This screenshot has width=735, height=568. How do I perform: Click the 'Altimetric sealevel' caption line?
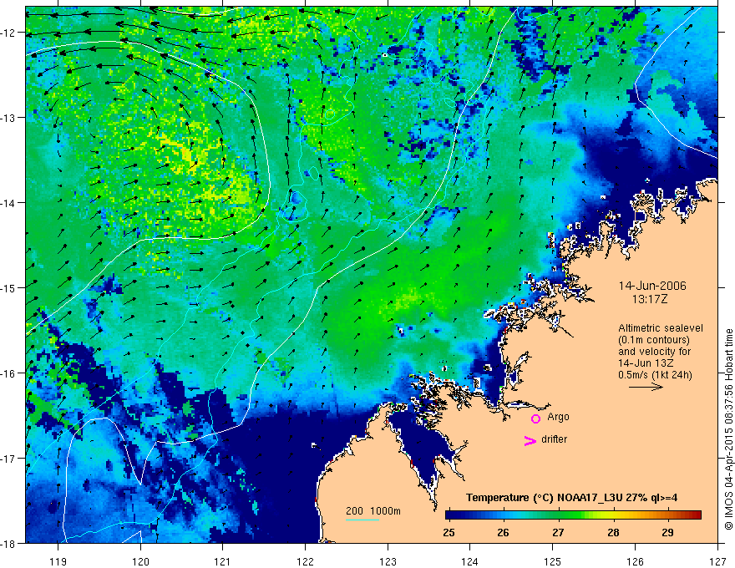[x=661, y=328]
